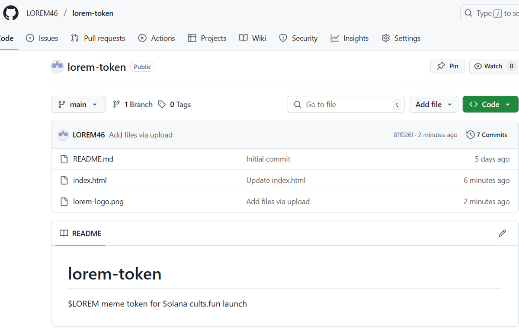Screen dimensions: 519x332
Task: Click the Pull requests merge icon
Action: 75,38
